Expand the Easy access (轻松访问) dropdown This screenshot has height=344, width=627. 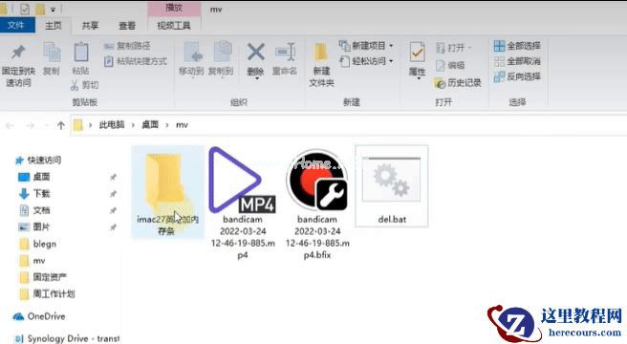391,61
